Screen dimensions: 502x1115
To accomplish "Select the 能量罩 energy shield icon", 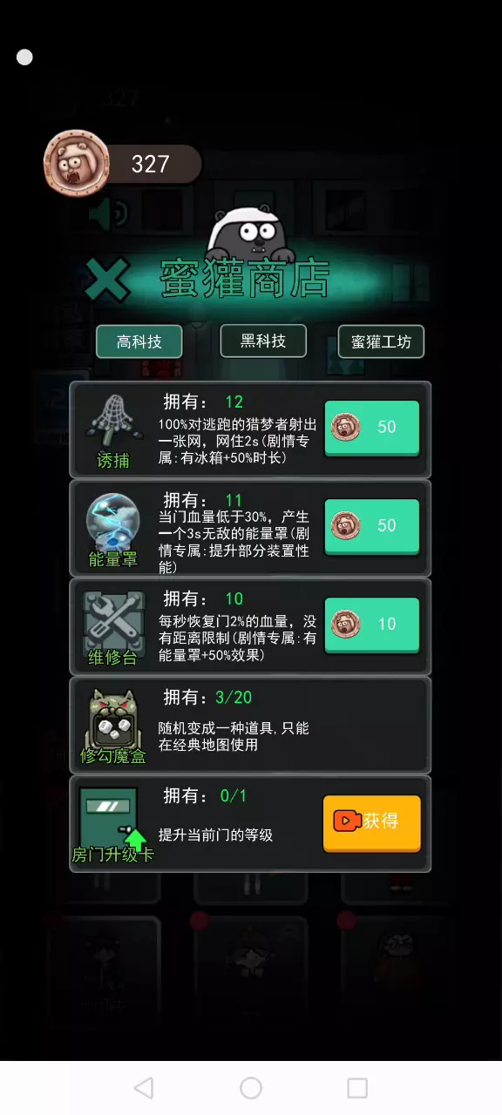I will coord(113,519).
